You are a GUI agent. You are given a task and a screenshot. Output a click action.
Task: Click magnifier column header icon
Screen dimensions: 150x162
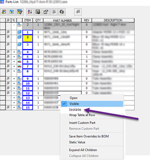click(8, 20)
